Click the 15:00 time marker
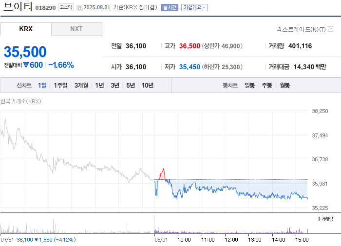Screen dimensions: 341x246 [x=302, y=240]
